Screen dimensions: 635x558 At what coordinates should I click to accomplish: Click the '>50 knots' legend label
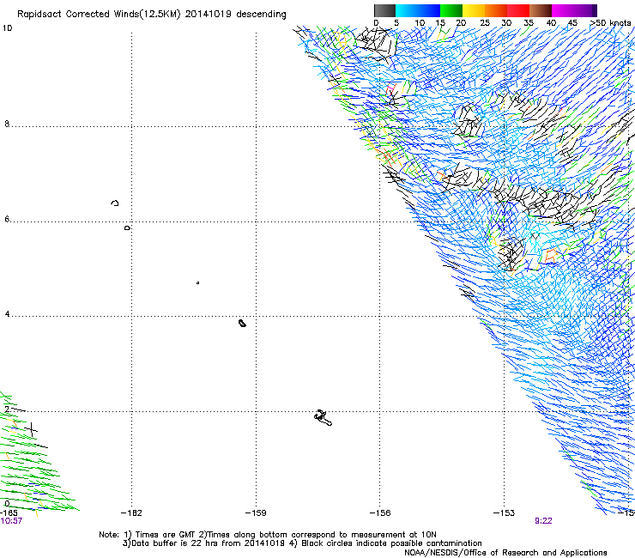click(x=610, y=23)
